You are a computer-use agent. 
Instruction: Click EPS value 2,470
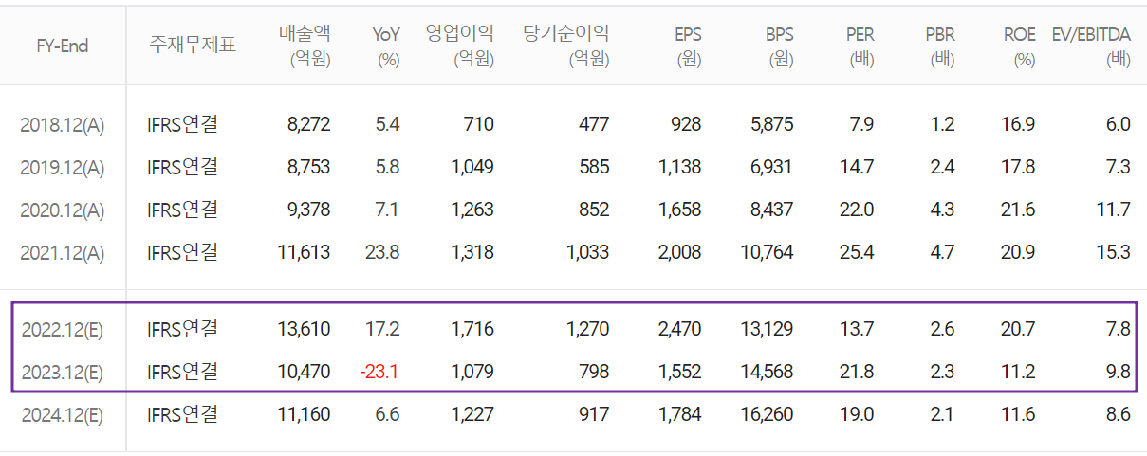(679, 329)
